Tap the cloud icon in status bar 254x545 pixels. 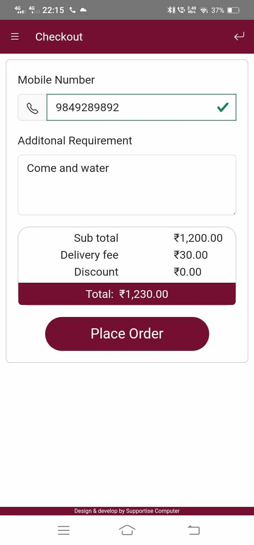point(83,10)
